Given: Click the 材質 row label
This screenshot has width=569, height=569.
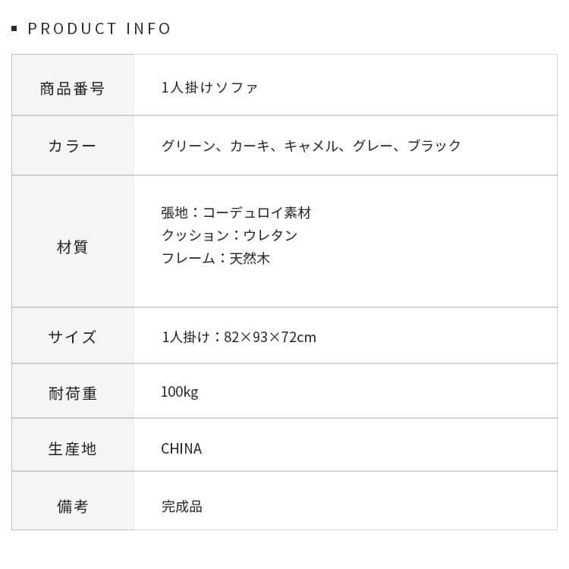Looking at the screenshot, I should (72, 247).
